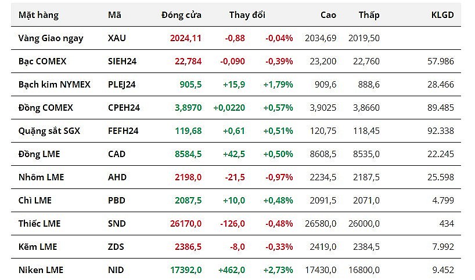
Task: Click the KLGD column header
Action: [x=442, y=15]
